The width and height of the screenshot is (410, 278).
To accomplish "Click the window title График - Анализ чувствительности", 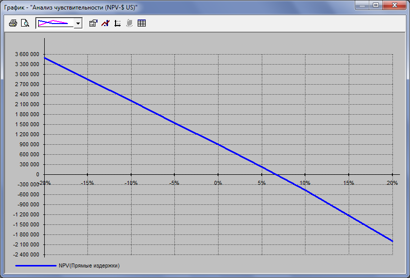I will [71, 8].
